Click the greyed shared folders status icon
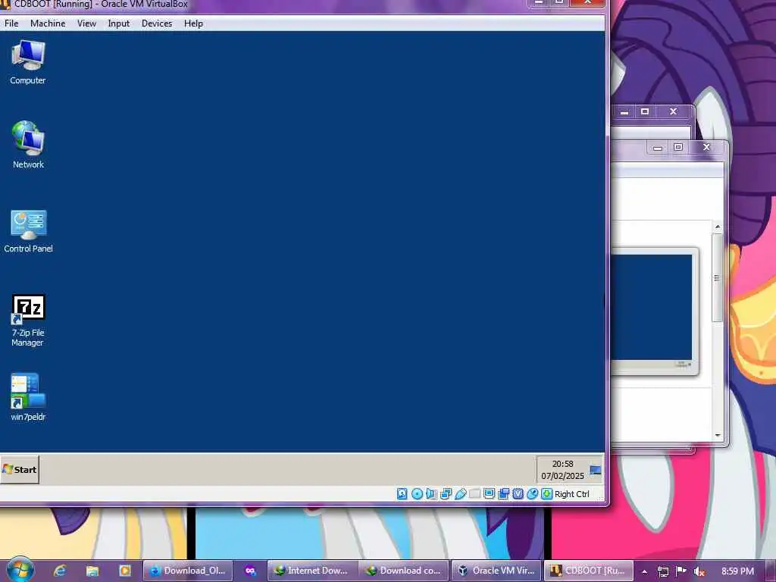Viewport: 776px width, 582px height. pos(474,494)
